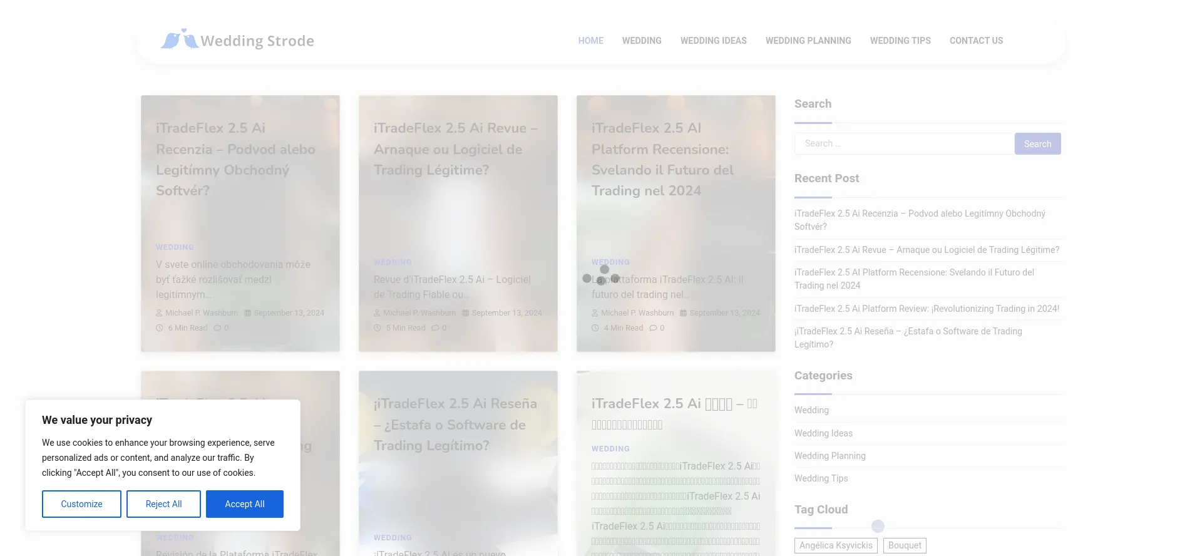Click the purple Search button

coord(1037,143)
